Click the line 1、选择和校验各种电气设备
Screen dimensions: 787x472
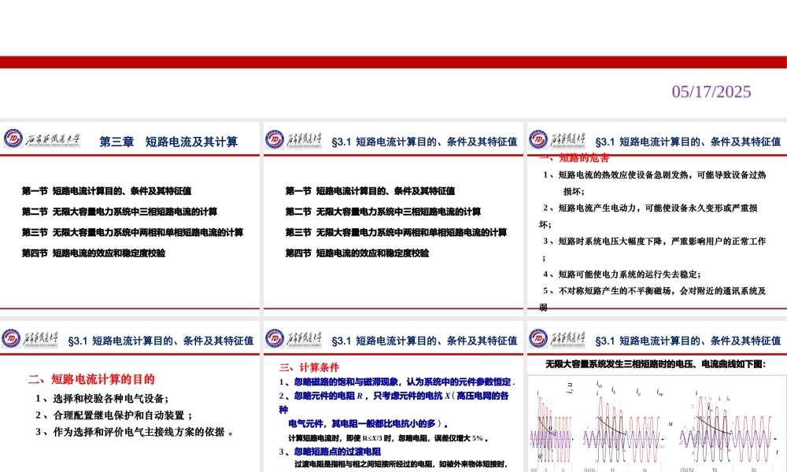102,399
